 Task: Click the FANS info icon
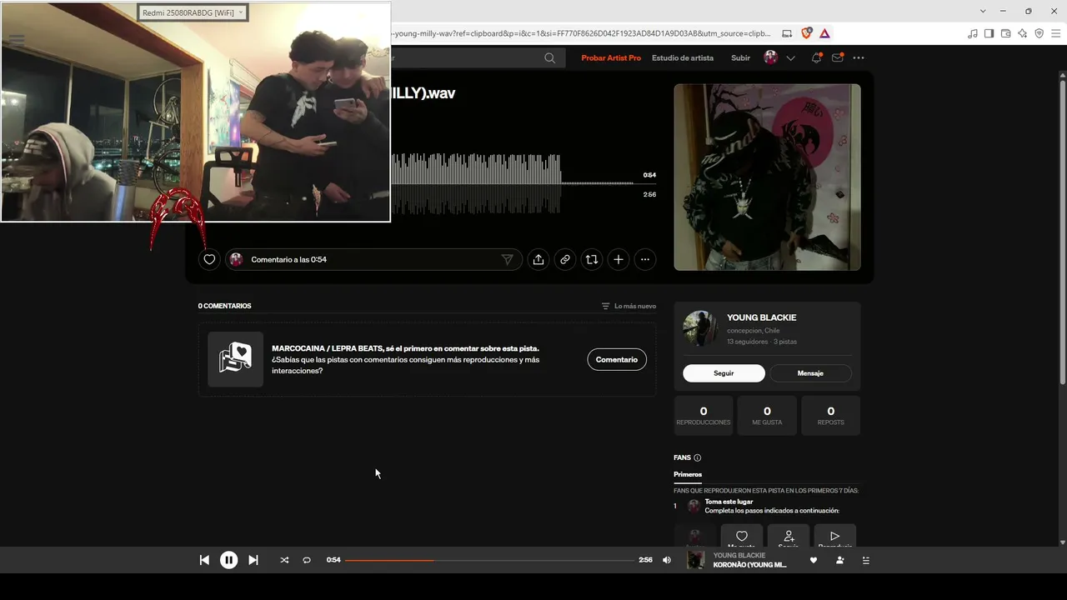[698, 457]
